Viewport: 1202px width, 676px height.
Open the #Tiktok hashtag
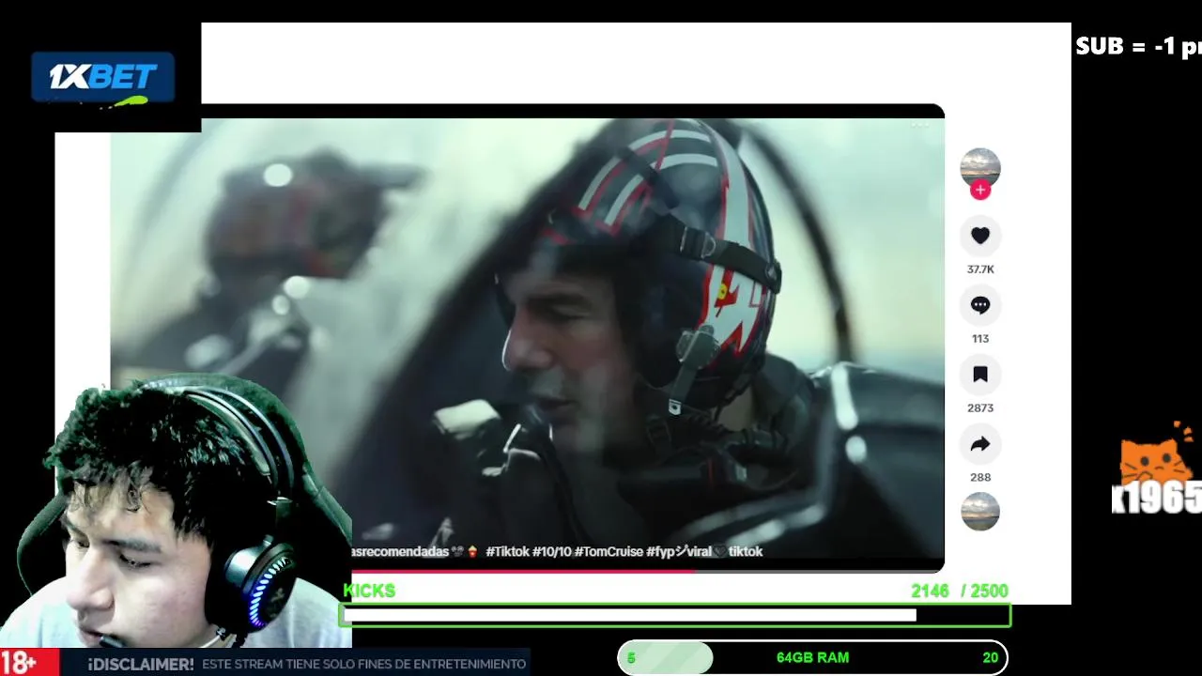tap(507, 552)
